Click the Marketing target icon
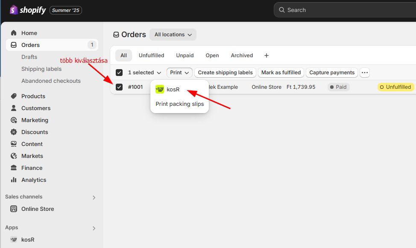416x248 pixels. tap(14, 120)
